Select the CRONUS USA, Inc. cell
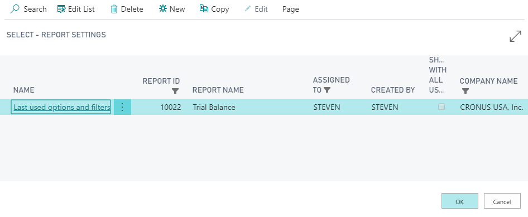 pos(492,107)
